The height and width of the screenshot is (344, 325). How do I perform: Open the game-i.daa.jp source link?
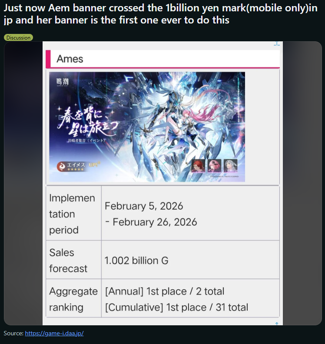pos(54,333)
